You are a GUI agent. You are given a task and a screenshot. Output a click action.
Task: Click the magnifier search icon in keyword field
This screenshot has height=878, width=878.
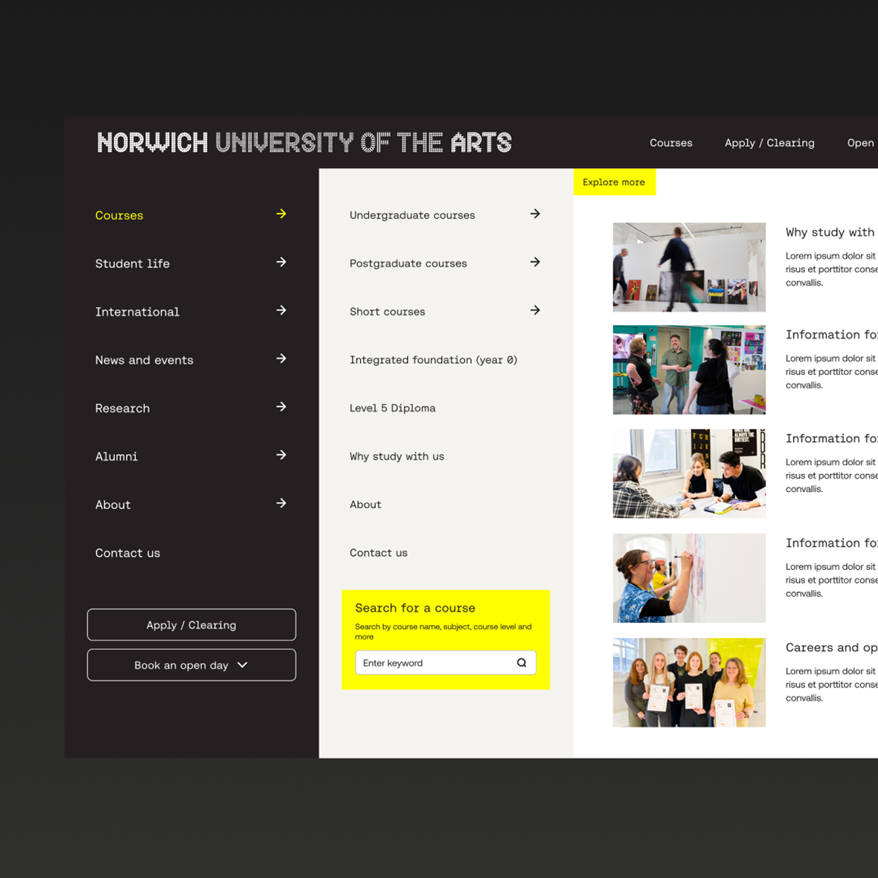pos(522,662)
